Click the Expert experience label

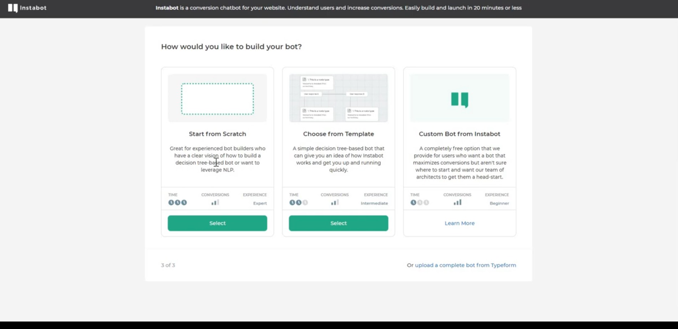[260, 203]
